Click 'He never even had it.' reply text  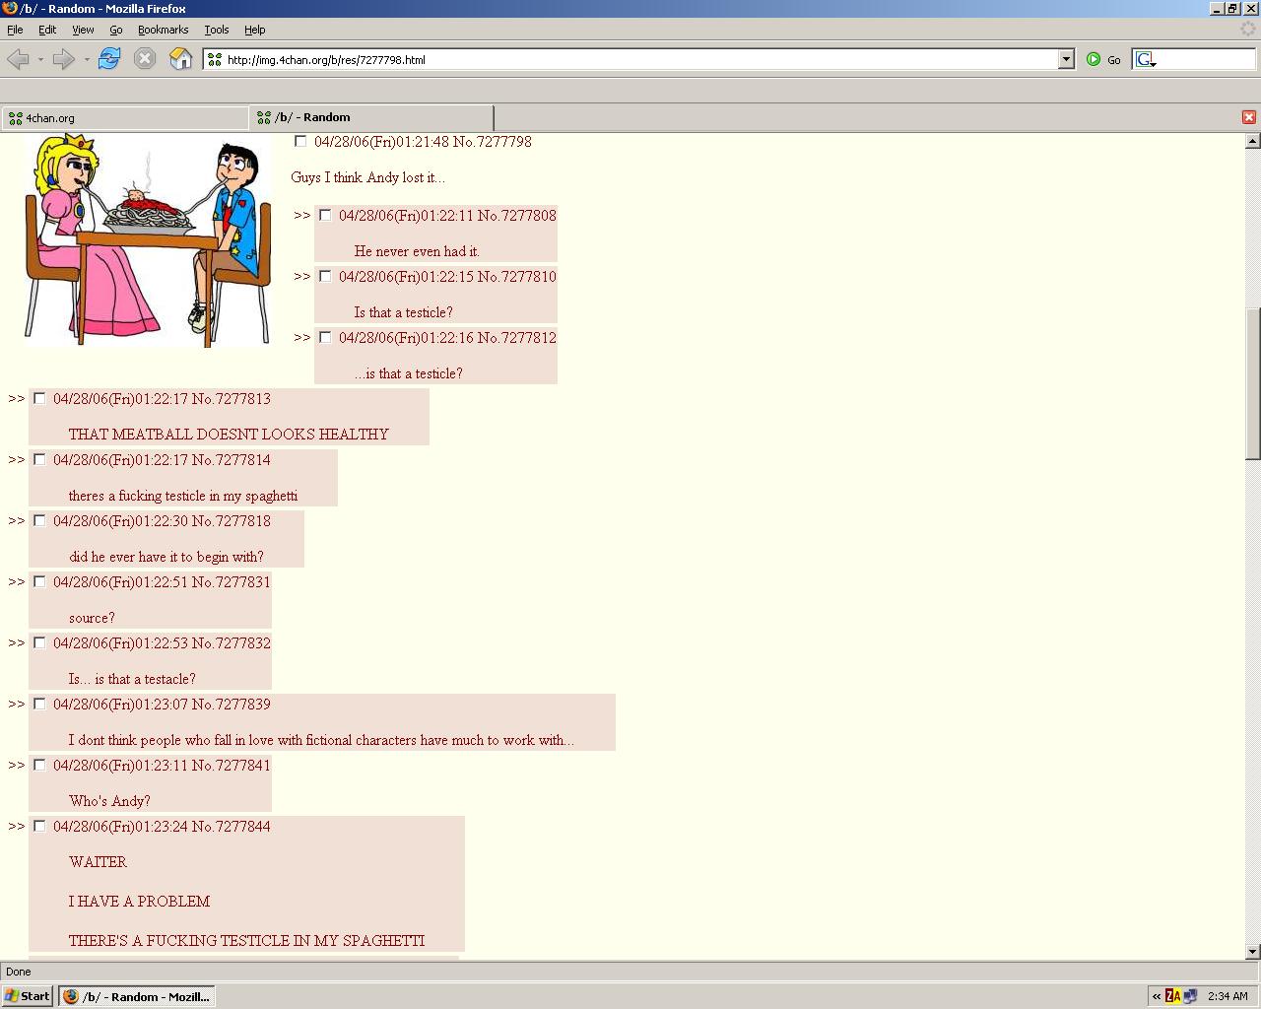(417, 251)
